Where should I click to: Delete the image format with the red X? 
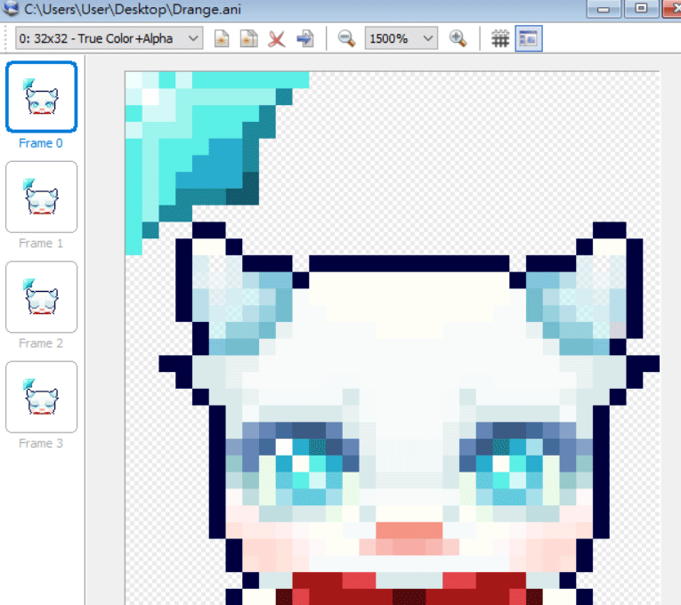277,38
